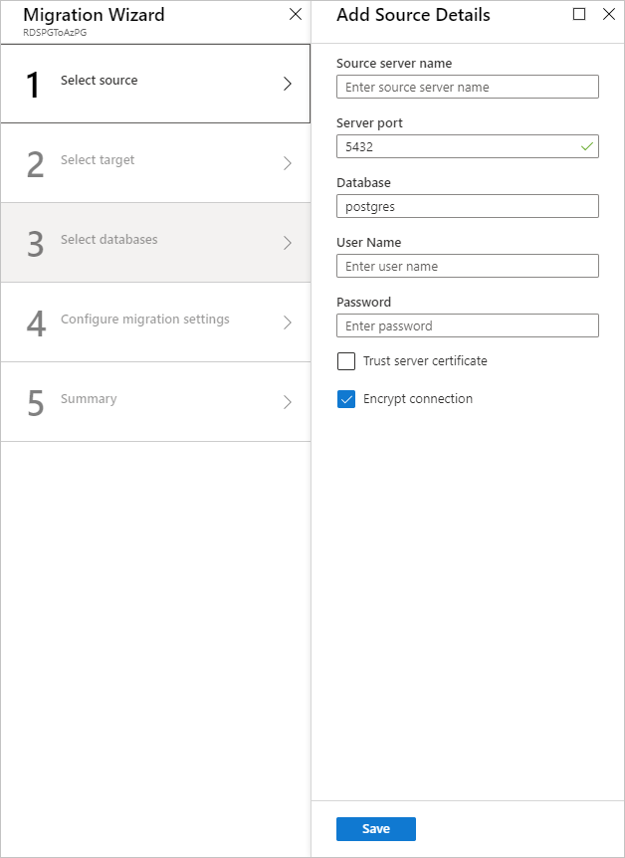Go to the Summary step
Screen dimensions: 625x858
(x=89, y=399)
